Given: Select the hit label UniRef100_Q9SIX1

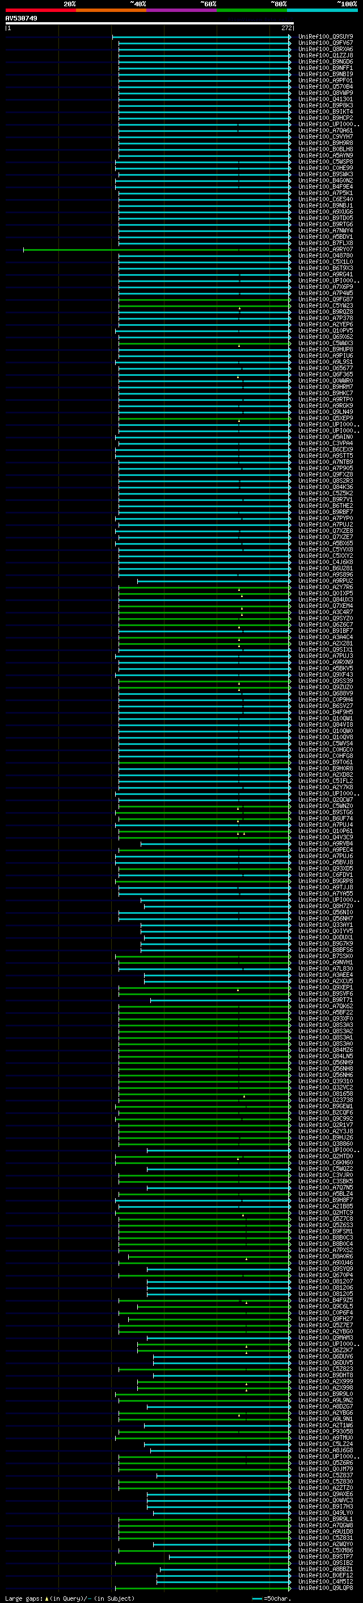Looking at the screenshot, I should pos(326,649).
